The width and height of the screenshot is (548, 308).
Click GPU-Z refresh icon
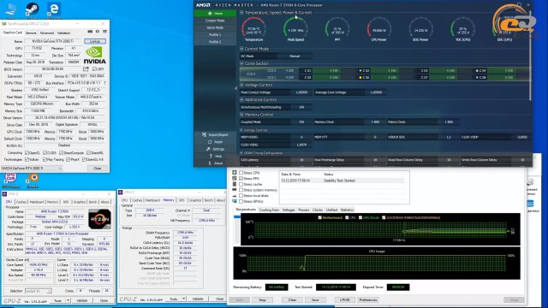coord(98,32)
